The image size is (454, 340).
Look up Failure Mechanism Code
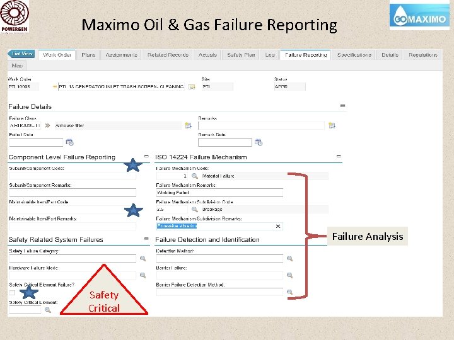click(195, 176)
